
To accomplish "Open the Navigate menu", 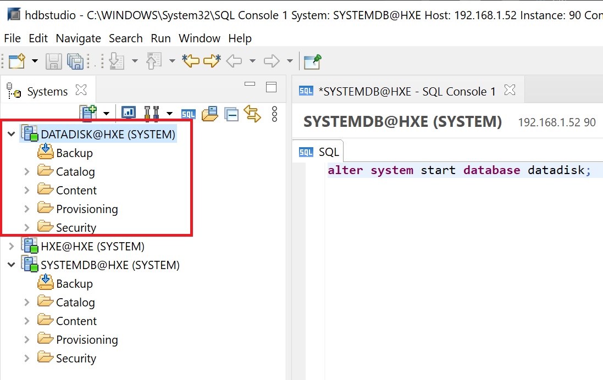I will tap(78, 38).
